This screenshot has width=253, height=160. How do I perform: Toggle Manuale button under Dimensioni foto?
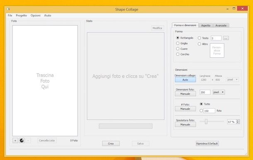click(x=185, y=94)
